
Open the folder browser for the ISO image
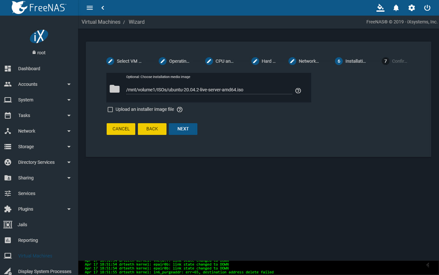click(x=114, y=89)
